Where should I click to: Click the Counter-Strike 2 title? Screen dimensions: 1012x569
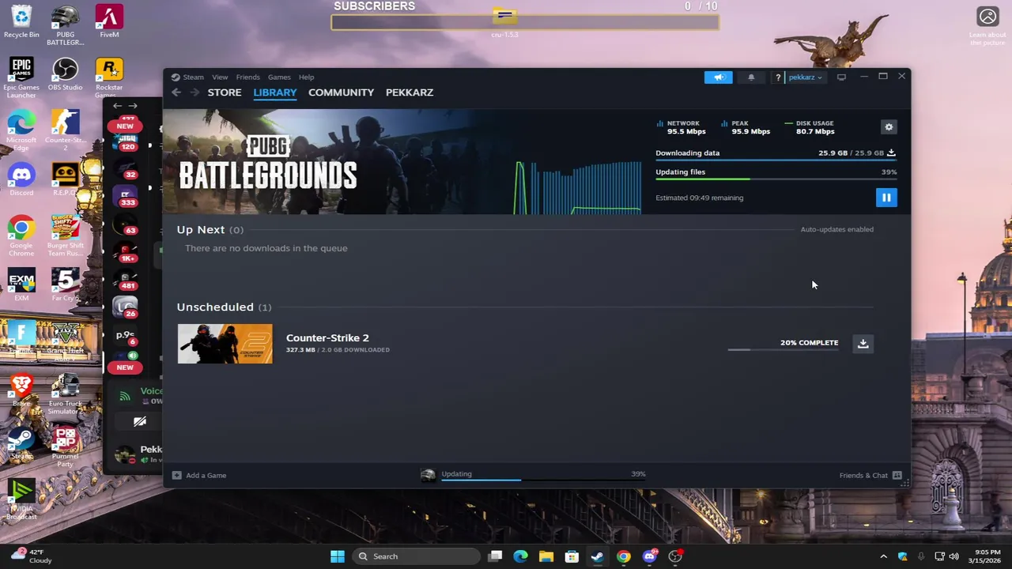327,337
